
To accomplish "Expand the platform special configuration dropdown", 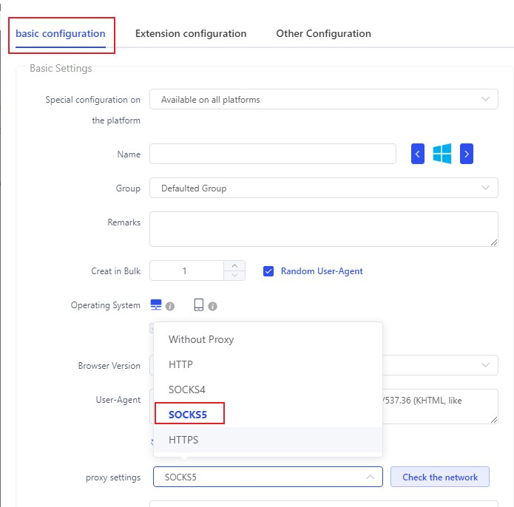I will coord(485,99).
